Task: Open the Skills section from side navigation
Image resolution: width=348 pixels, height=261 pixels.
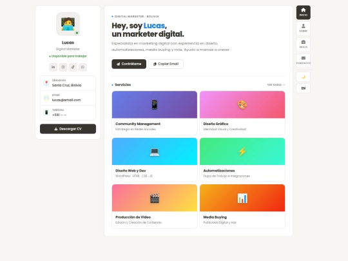Action: [x=304, y=44]
